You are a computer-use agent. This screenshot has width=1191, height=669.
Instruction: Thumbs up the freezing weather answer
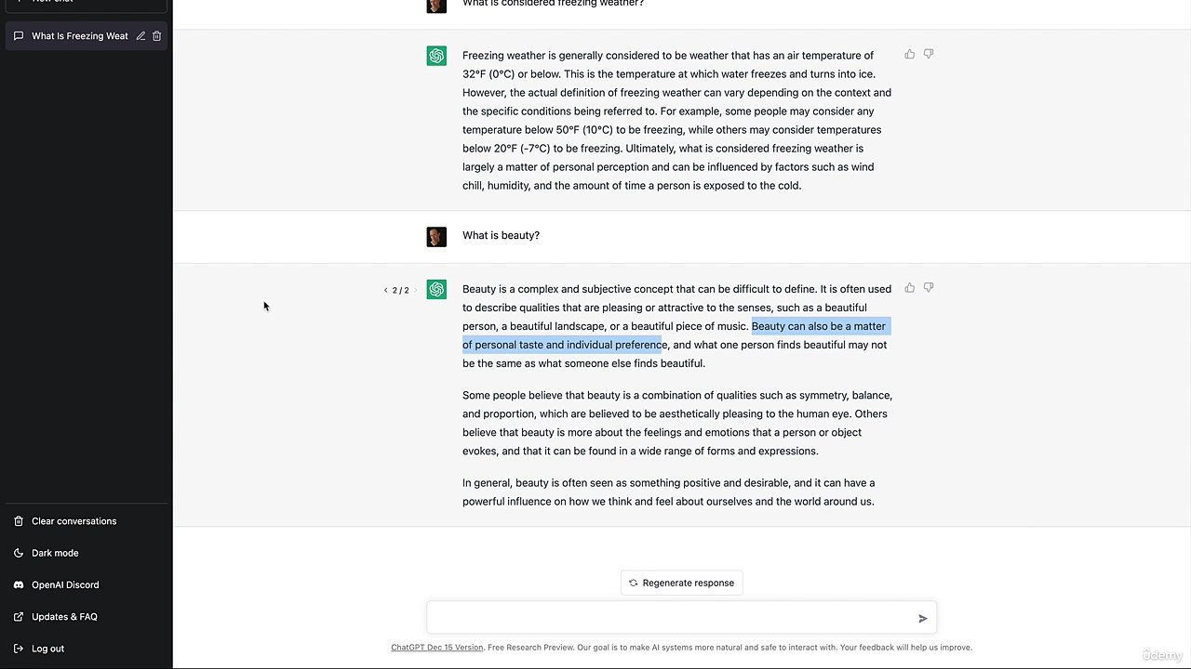910,55
